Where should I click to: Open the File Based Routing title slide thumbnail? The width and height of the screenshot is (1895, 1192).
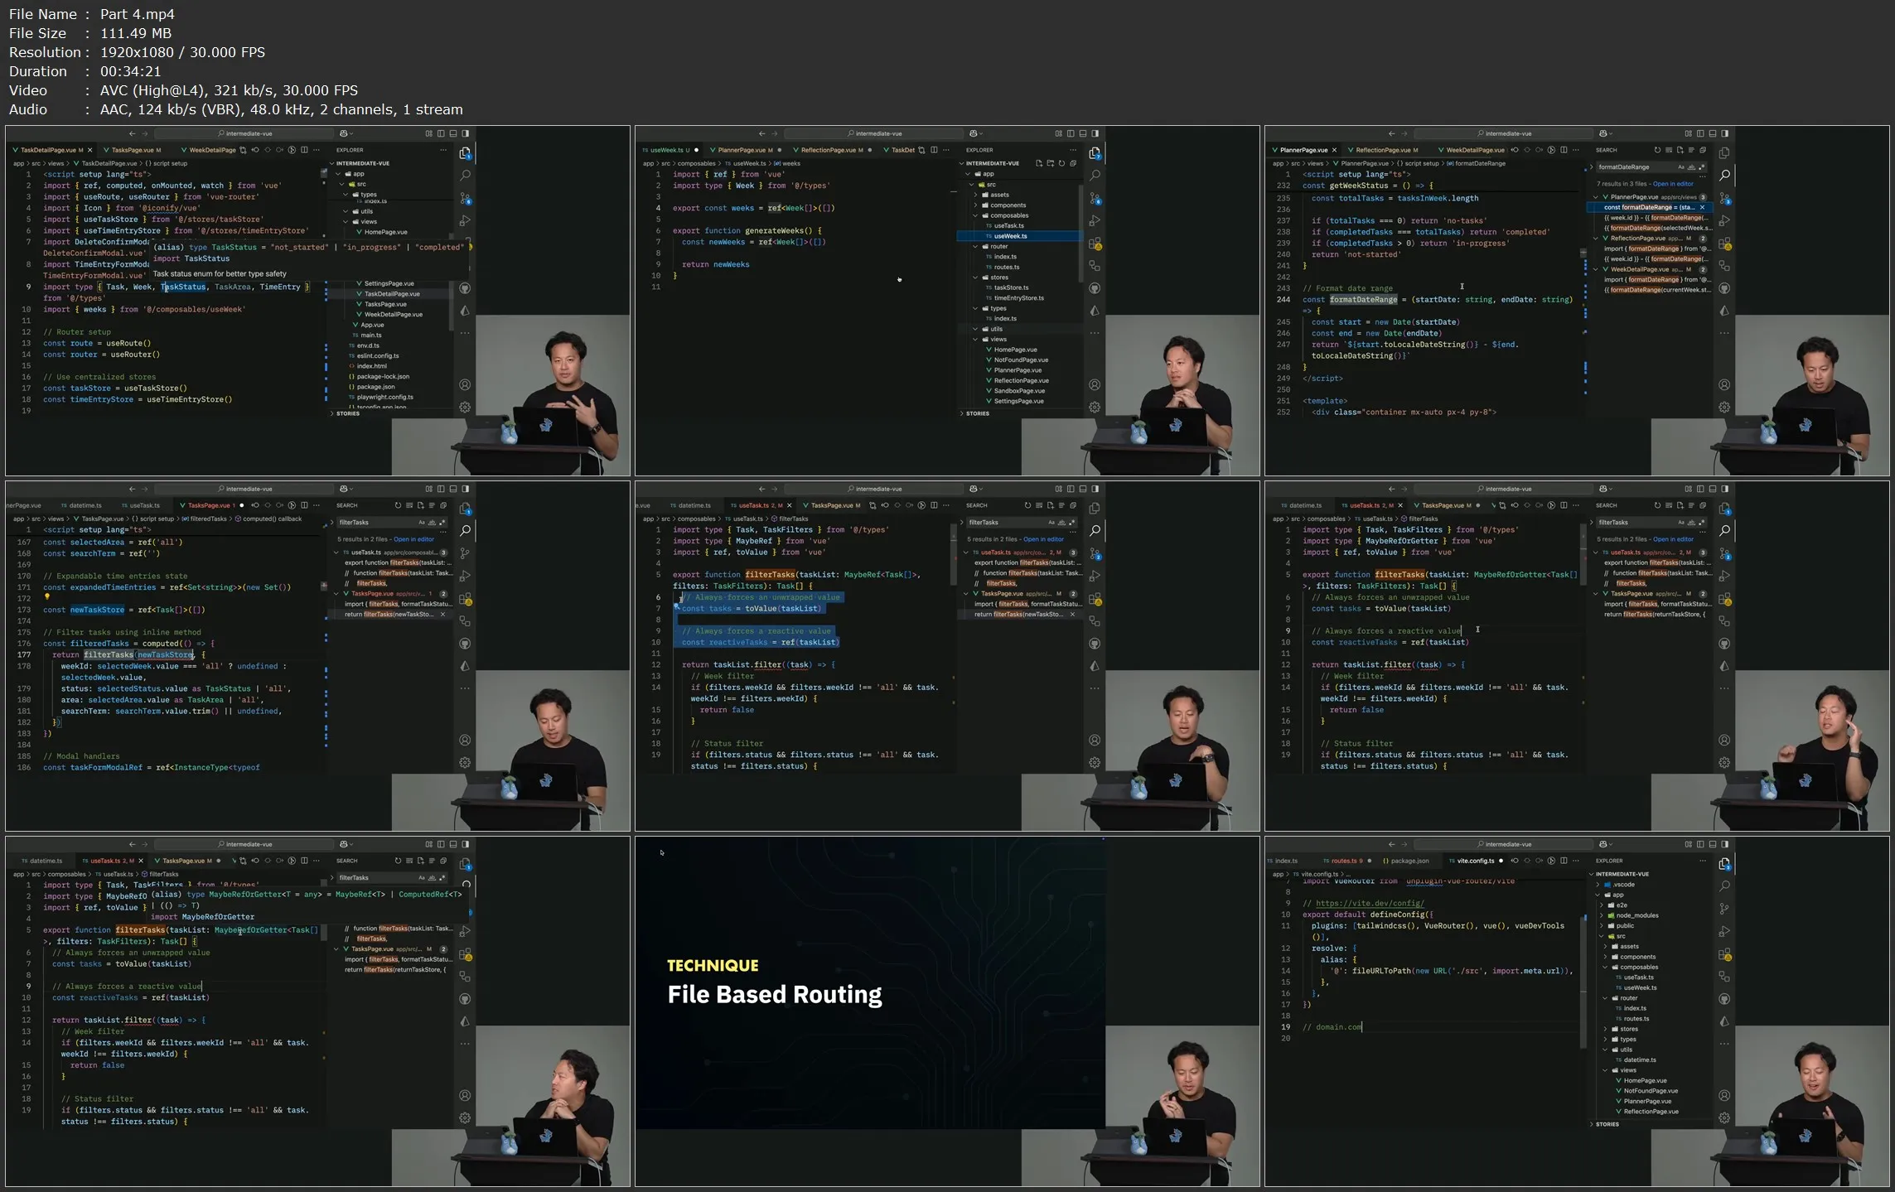click(947, 1011)
